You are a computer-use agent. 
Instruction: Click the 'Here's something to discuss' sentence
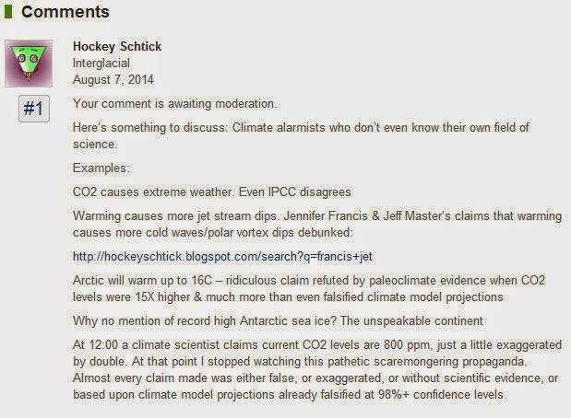coord(301,135)
